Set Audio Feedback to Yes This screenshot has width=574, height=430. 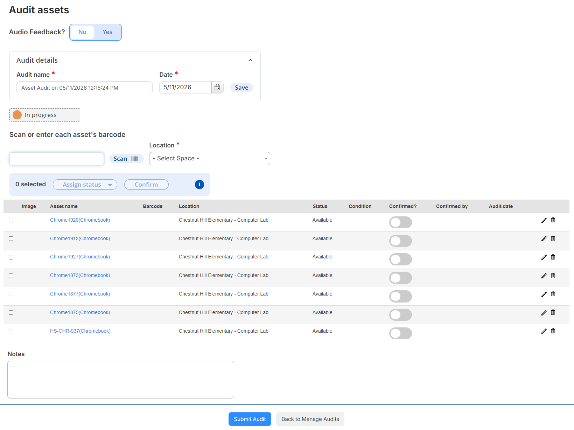coord(107,32)
